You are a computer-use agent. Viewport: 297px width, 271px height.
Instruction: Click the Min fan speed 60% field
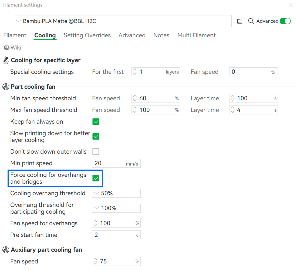(x=156, y=98)
